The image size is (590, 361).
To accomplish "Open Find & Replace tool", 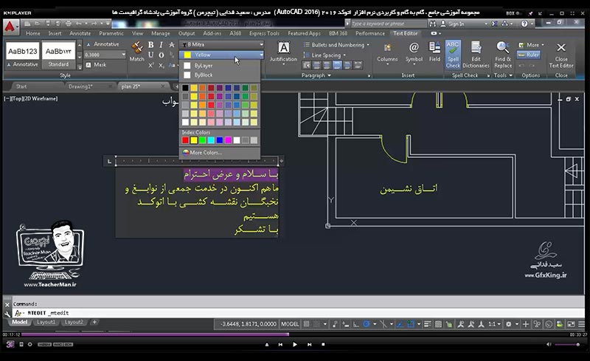I will [503, 55].
